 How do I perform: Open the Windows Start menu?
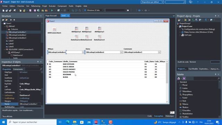click(x=3, y=122)
